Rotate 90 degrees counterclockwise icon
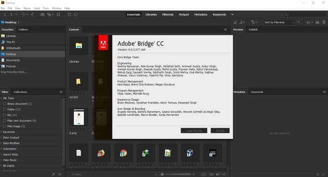 click(x=69, y=15)
